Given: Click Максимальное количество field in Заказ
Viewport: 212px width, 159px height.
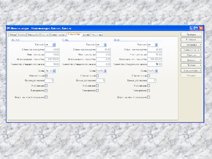Looking at the screenshot, I should [x=154, y=59].
